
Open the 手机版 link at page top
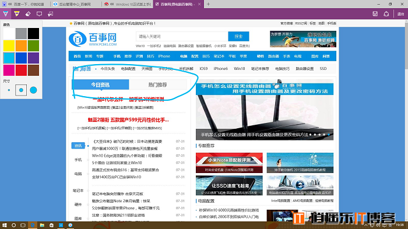coord(332,23)
